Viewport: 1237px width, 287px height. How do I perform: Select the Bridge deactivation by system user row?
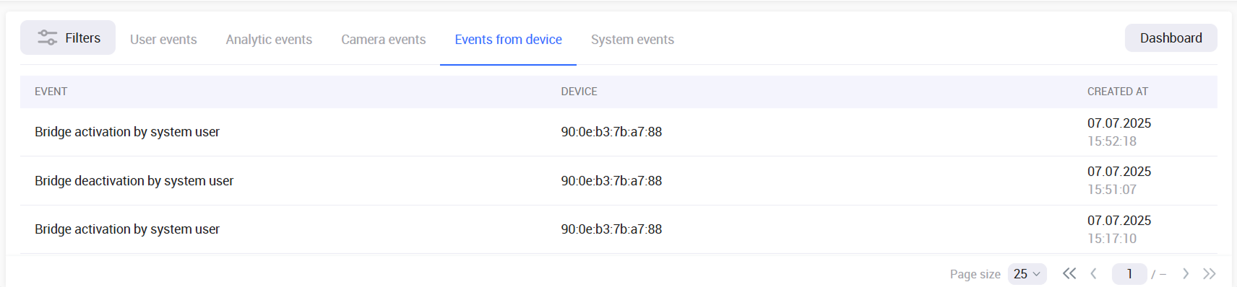click(618, 180)
